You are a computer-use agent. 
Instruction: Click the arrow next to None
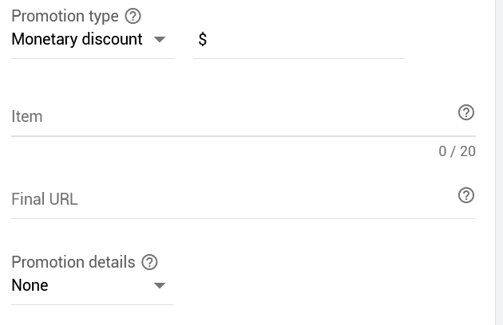pyautogui.click(x=160, y=285)
